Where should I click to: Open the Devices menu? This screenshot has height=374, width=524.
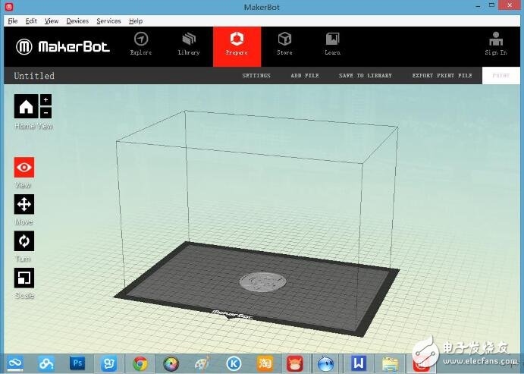click(x=77, y=21)
